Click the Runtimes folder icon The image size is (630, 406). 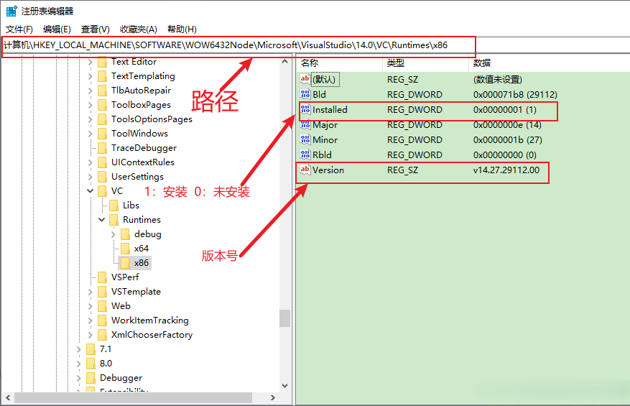114,220
